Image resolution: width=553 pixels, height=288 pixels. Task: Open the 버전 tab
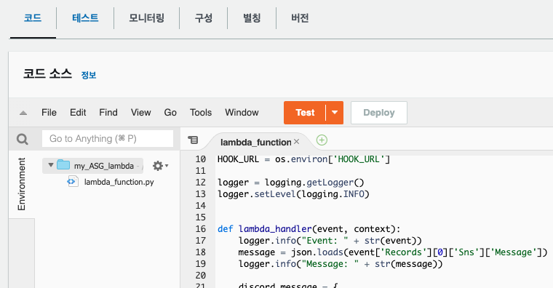point(300,18)
